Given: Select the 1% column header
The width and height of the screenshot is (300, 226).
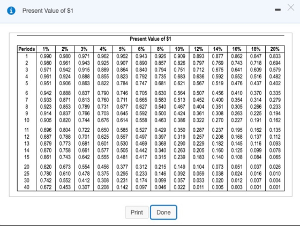Looking at the screenshot, I should click(46, 49).
